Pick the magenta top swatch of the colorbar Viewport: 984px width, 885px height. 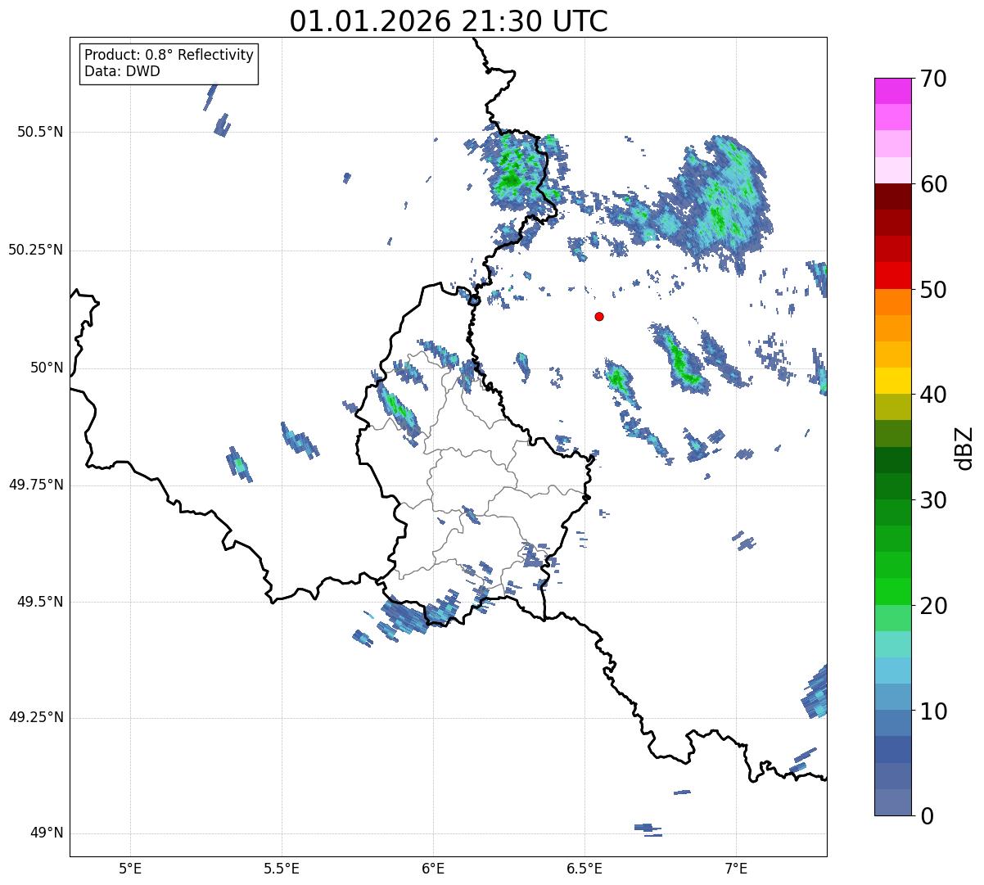[x=893, y=91]
